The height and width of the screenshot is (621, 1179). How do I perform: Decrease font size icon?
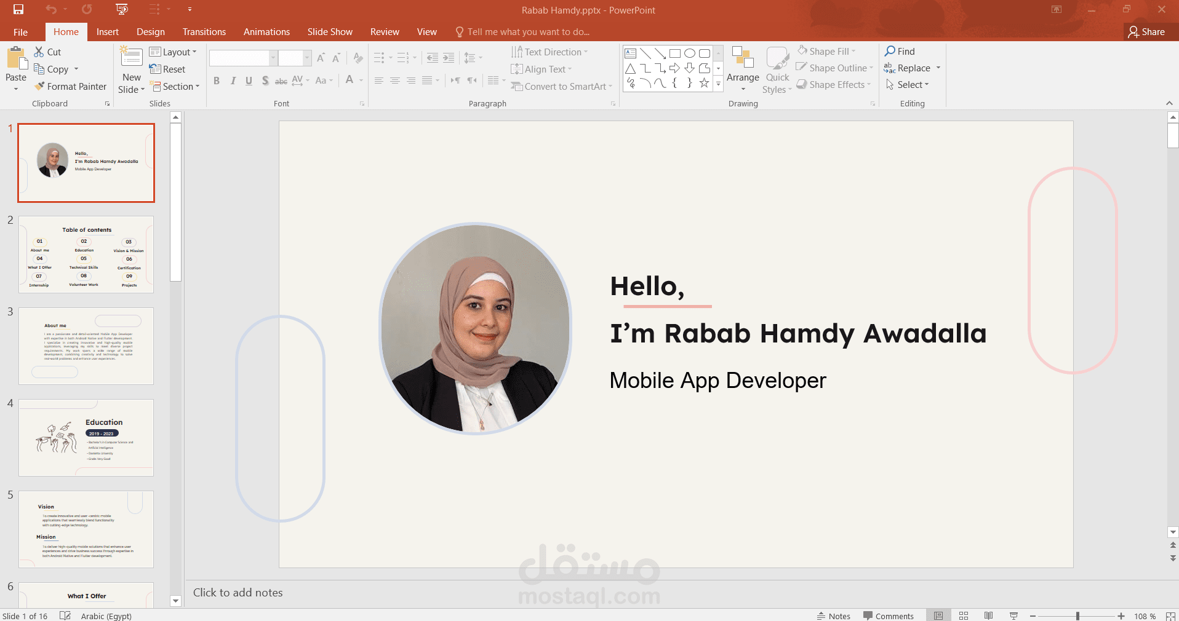[x=336, y=58]
